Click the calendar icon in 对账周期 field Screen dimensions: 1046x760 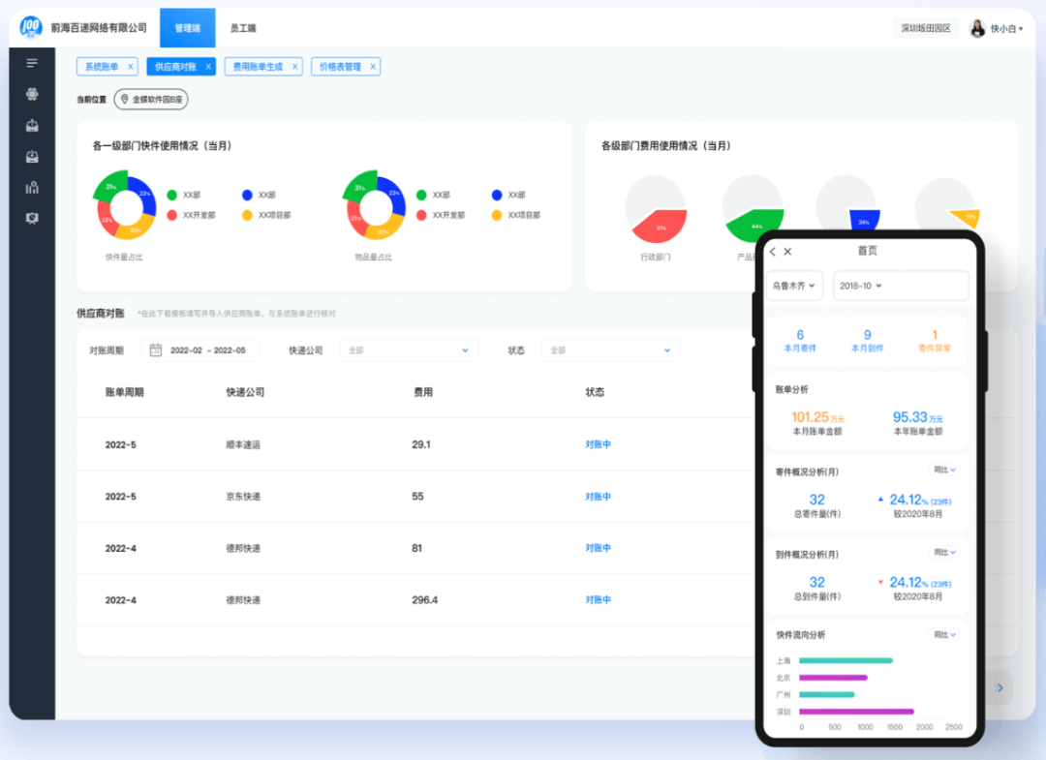[x=155, y=350]
